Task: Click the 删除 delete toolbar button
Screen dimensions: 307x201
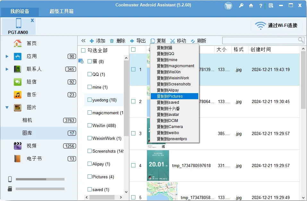Action: 117,41
